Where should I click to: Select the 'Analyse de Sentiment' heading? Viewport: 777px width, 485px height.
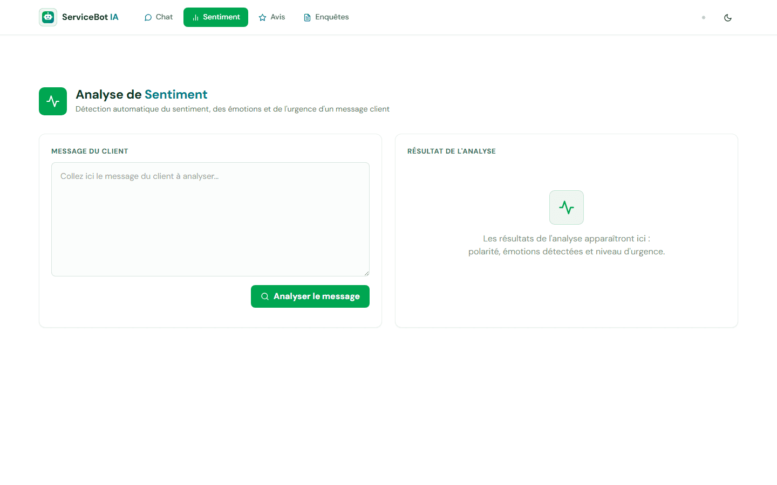coord(141,94)
